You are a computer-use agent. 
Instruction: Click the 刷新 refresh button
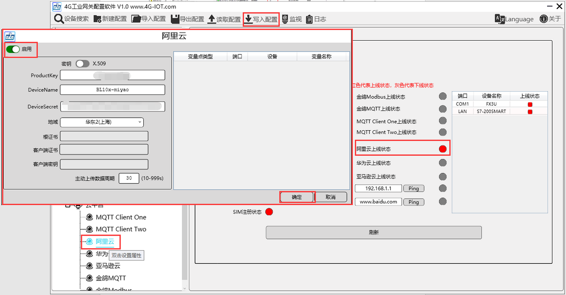374,232
